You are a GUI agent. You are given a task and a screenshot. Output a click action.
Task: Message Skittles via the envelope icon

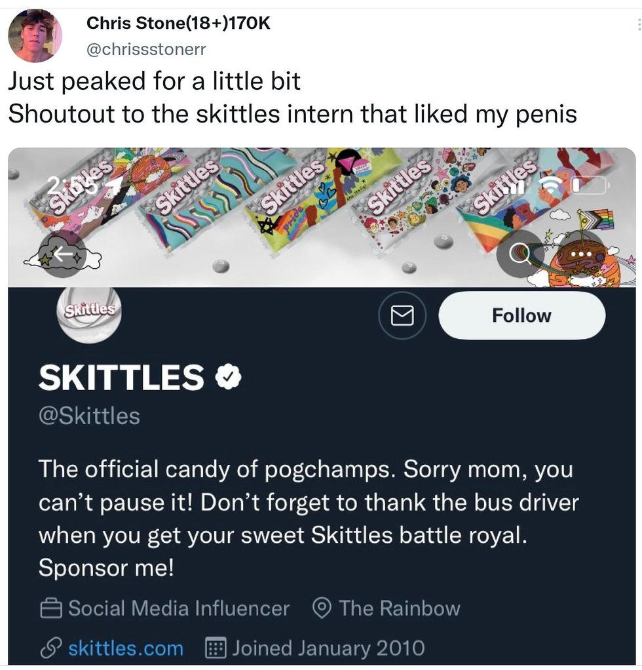(403, 315)
